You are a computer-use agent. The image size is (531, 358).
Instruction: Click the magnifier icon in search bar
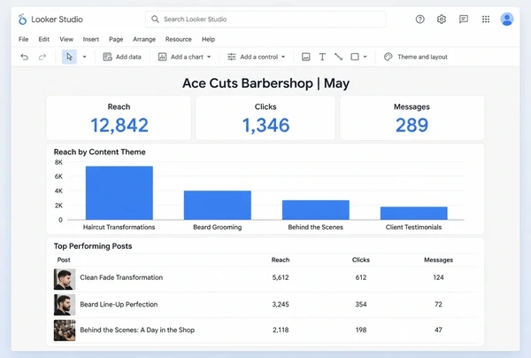point(155,19)
